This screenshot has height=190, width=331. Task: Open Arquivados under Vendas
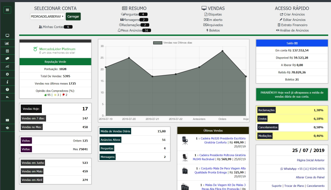pos(213,25)
